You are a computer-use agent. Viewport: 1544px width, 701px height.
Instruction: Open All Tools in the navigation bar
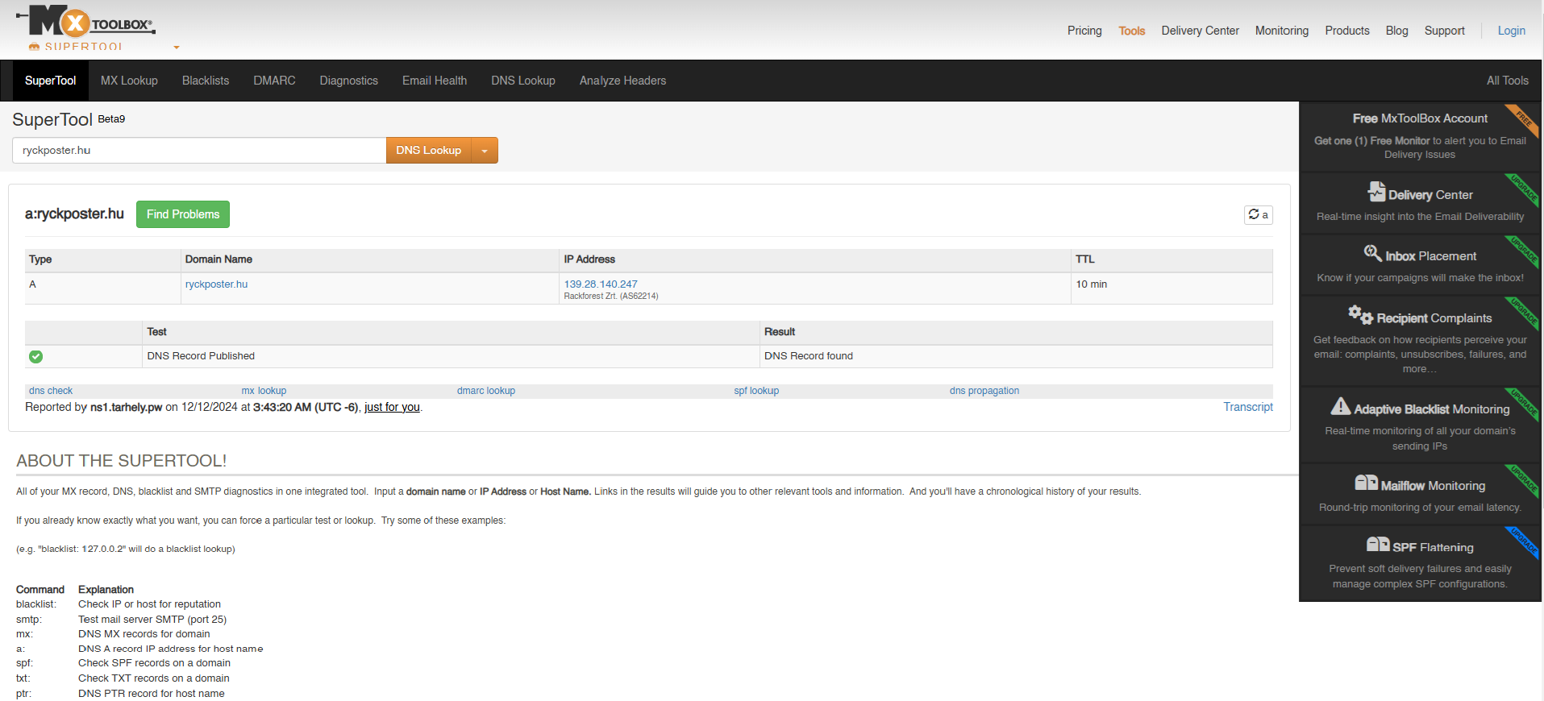coord(1507,81)
